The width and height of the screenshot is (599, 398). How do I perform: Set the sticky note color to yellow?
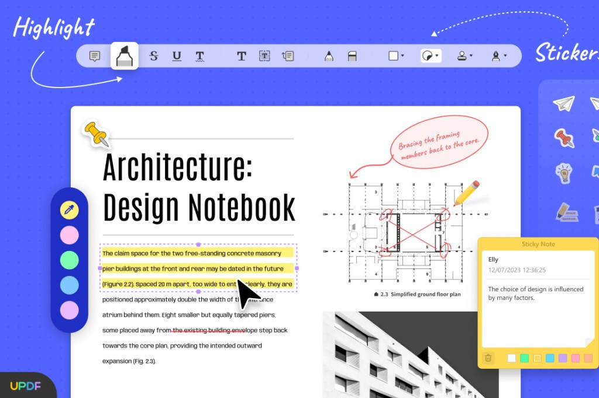pyautogui.click(x=537, y=358)
